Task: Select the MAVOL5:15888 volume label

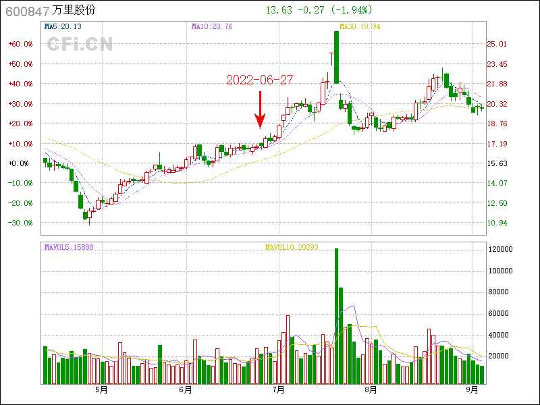Action: coord(69,247)
